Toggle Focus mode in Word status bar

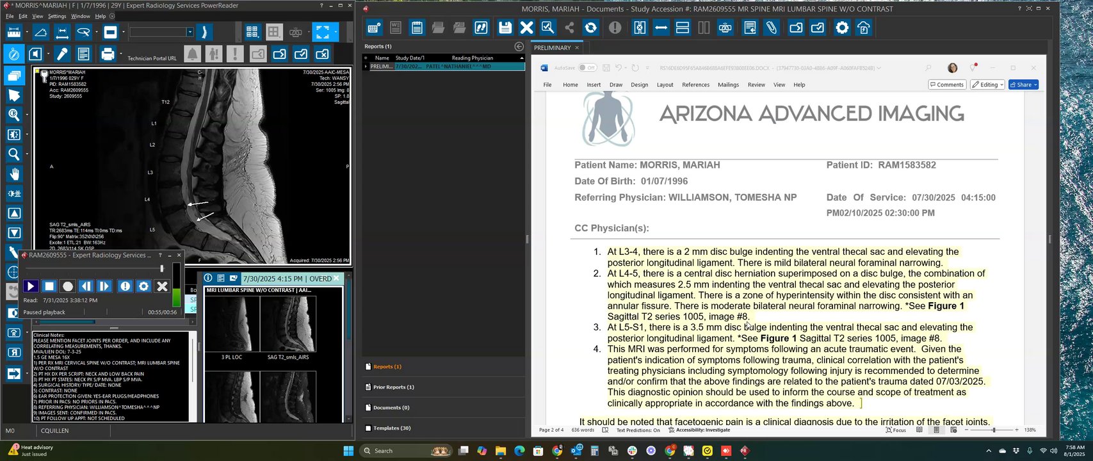pyautogui.click(x=896, y=430)
